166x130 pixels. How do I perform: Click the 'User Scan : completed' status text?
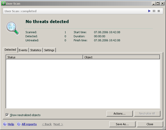(x=21, y=11)
